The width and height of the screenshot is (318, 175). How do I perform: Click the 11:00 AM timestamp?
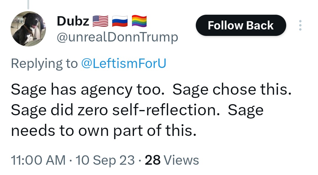[x=38, y=160]
